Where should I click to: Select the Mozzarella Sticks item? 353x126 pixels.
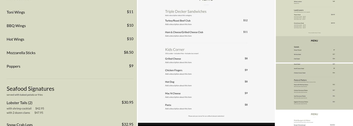(21, 53)
